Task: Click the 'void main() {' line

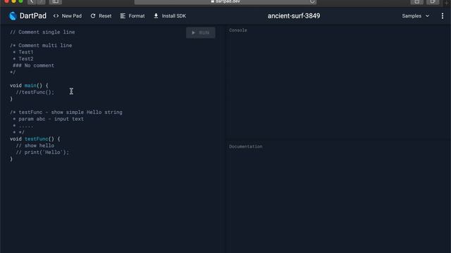Action: click(x=29, y=86)
